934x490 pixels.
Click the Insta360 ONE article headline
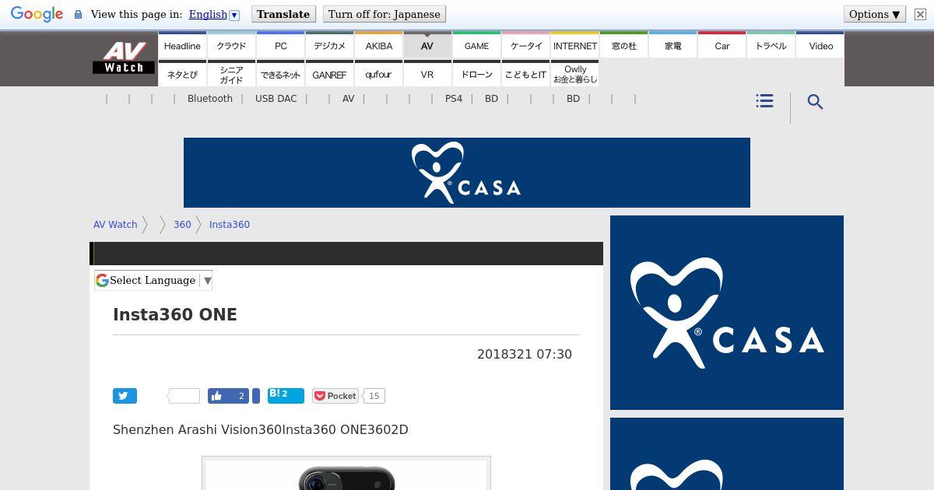175,315
